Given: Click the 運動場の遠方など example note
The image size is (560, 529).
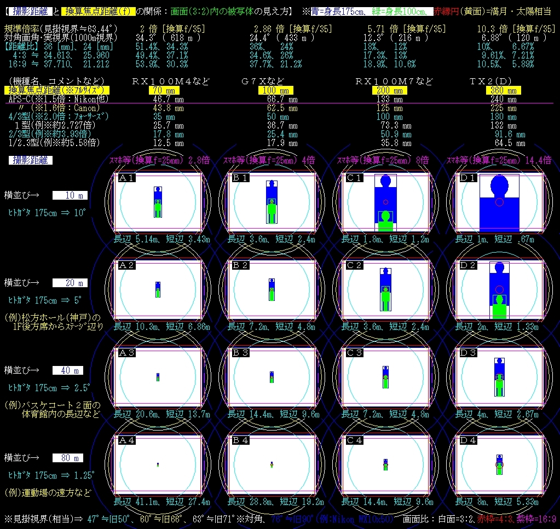Looking at the screenshot, I should 48,492.
